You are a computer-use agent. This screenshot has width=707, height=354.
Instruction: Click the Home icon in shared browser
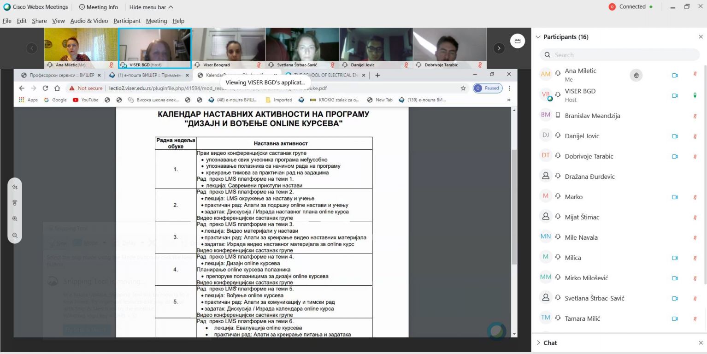coord(57,88)
